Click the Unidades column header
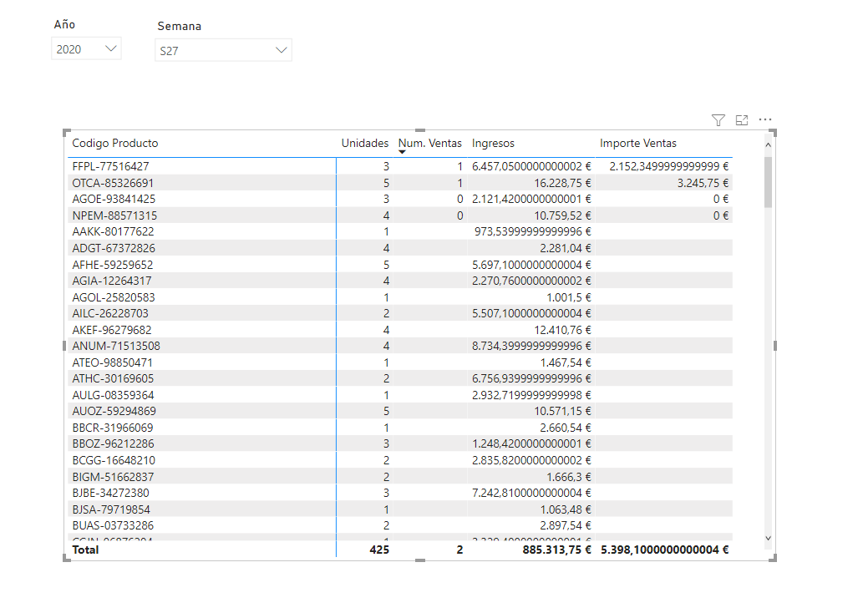 (x=365, y=143)
